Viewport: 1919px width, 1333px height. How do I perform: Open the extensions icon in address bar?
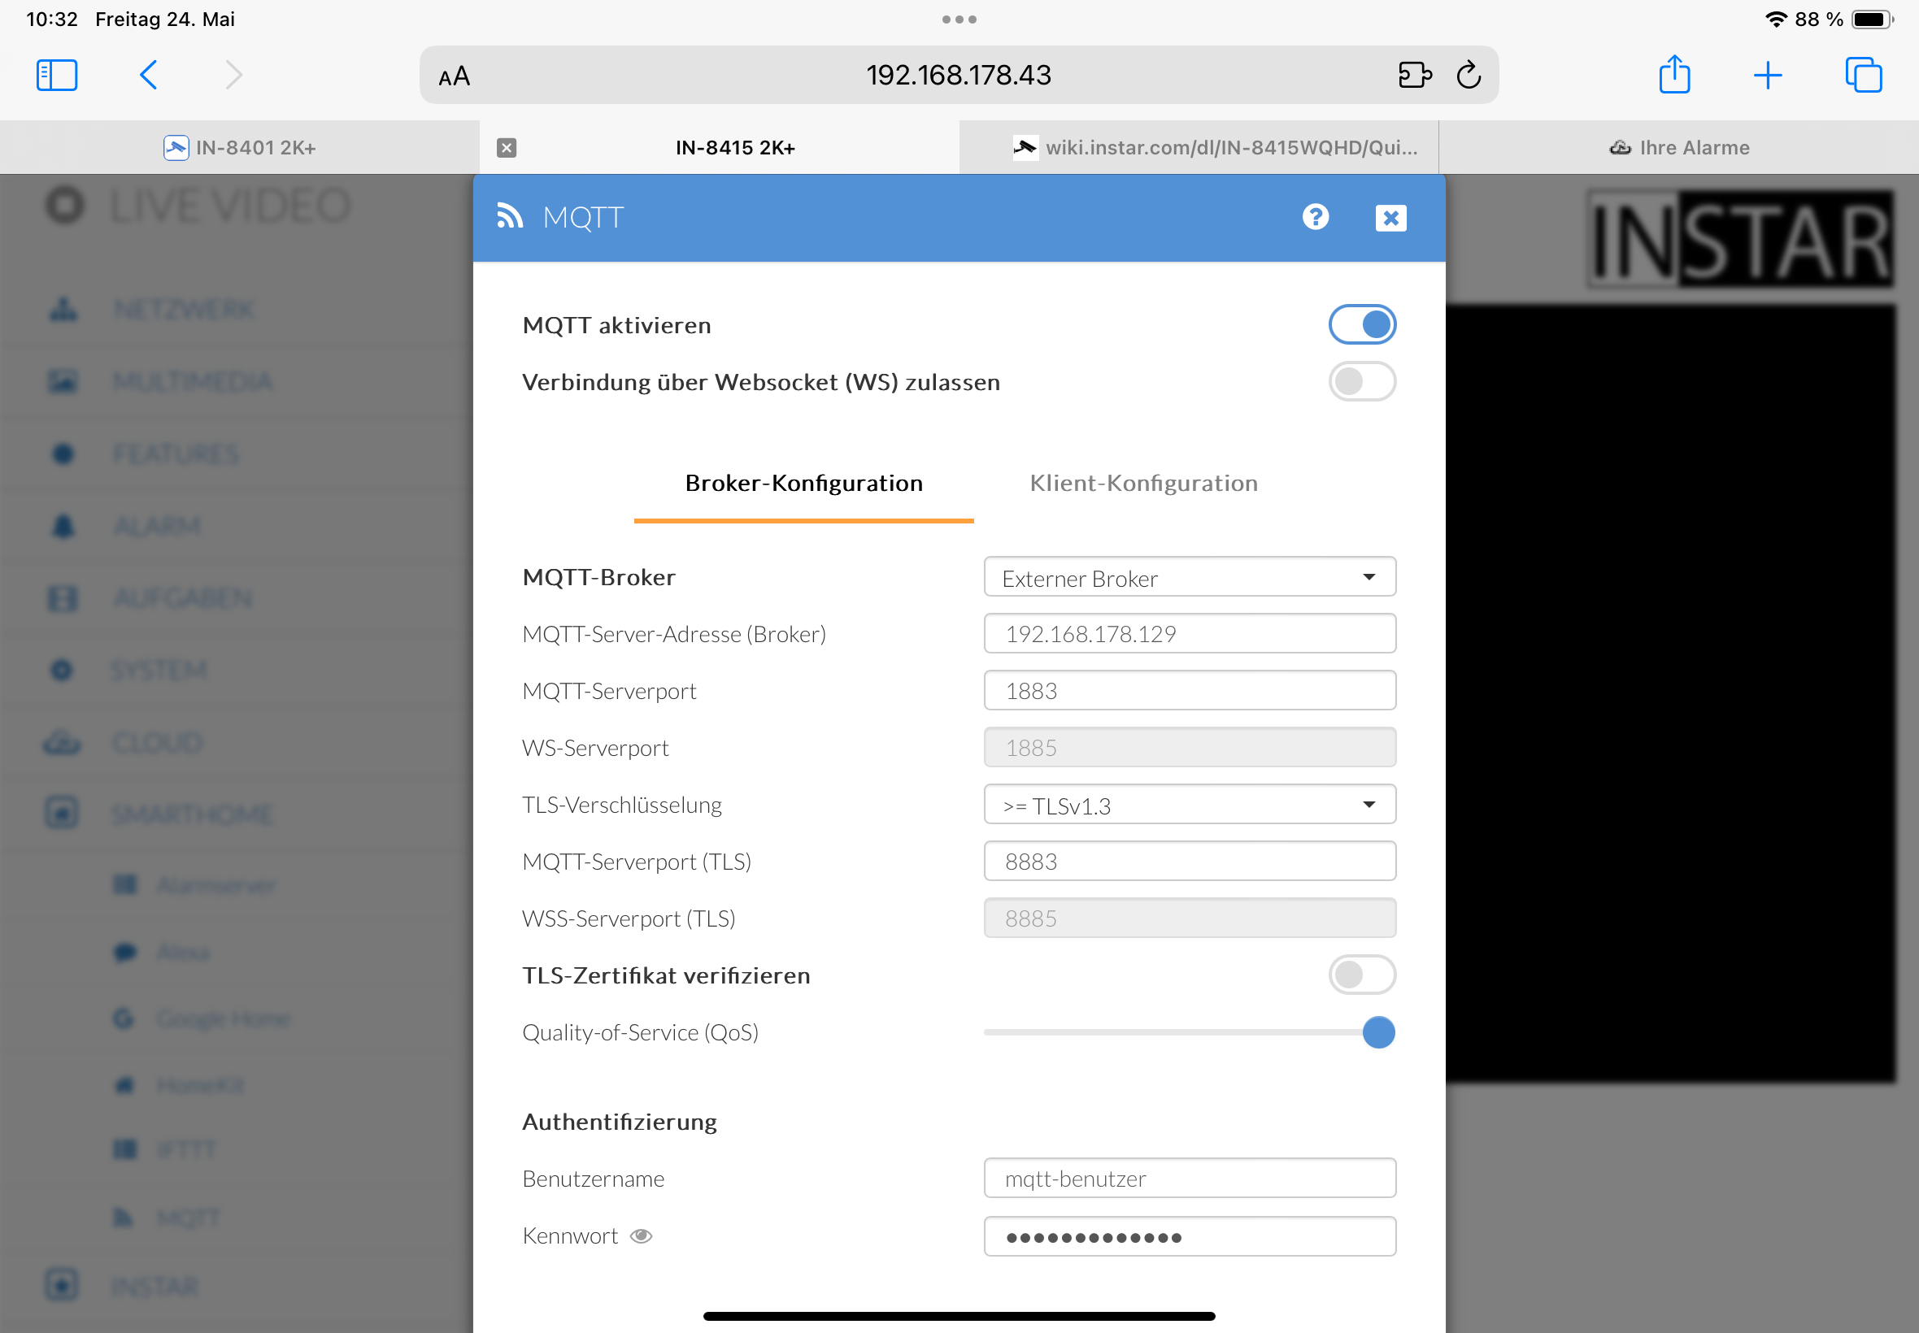[1413, 75]
